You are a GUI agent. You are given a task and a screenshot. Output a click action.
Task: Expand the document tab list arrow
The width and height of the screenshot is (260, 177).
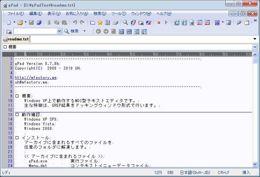coord(255,39)
